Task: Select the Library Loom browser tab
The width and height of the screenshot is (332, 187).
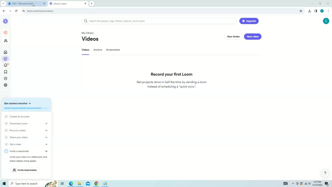Action: tap(68, 4)
